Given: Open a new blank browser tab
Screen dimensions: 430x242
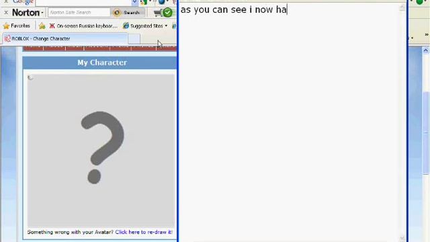Looking at the screenshot, I should [134, 39].
